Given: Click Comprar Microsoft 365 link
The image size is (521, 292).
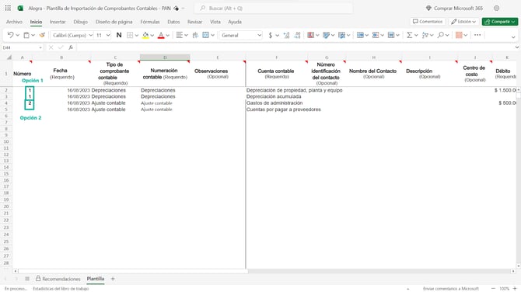Looking at the screenshot, I should point(454,8).
